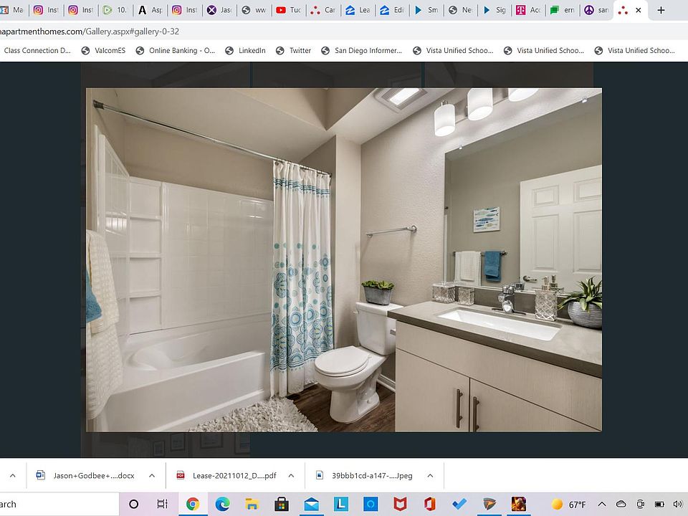Click the weather widget showing 67°F
Image resolution: width=688 pixels, height=516 pixels.
pyautogui.click(x=569, y=504)
